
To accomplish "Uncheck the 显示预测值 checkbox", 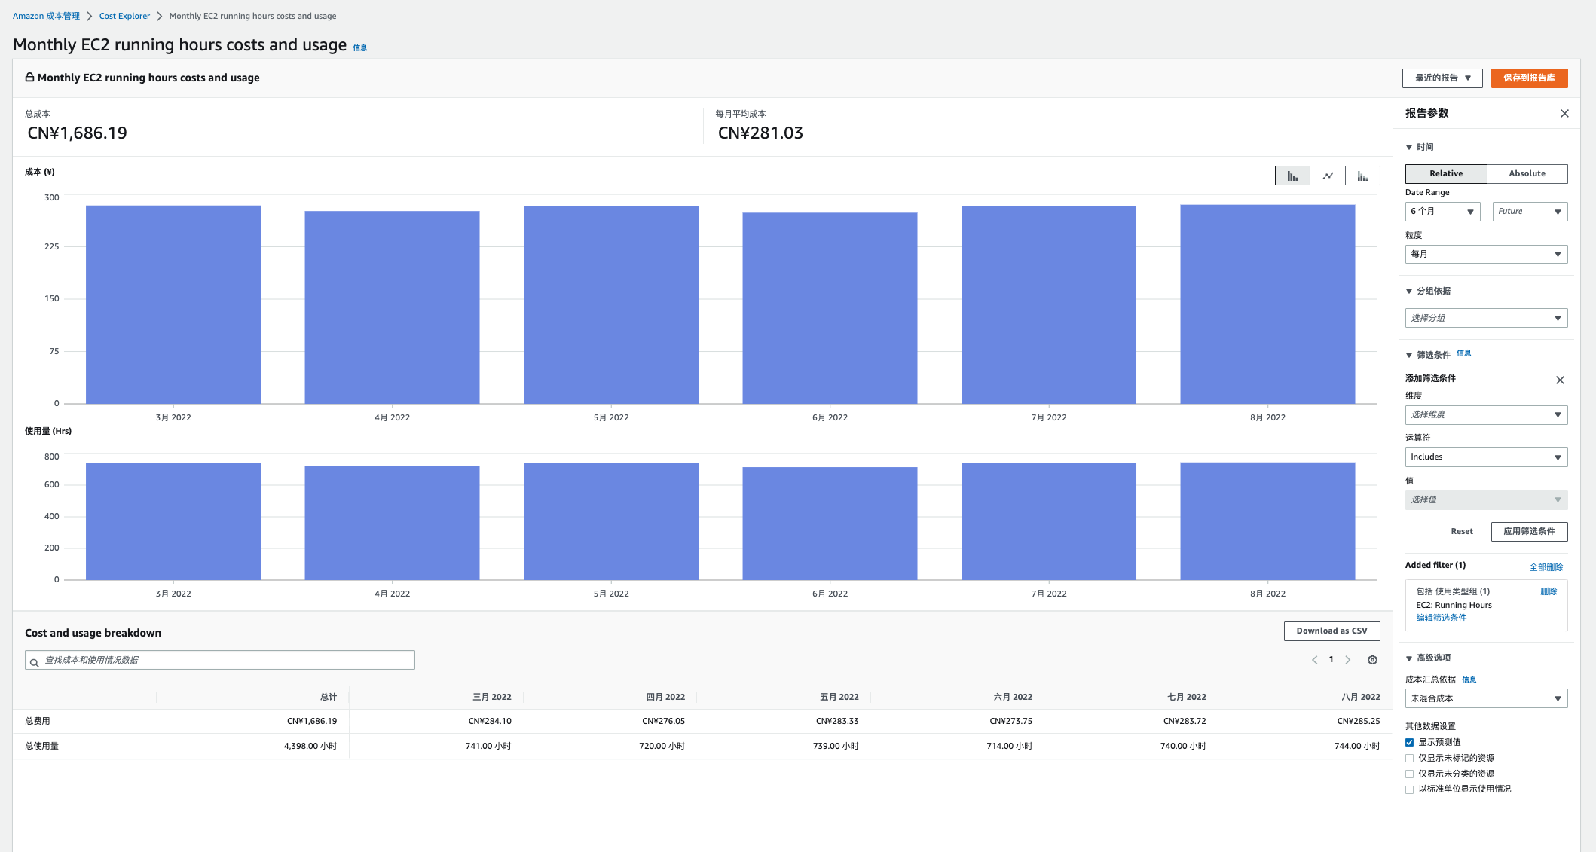I will click(x=1409, y=742).
